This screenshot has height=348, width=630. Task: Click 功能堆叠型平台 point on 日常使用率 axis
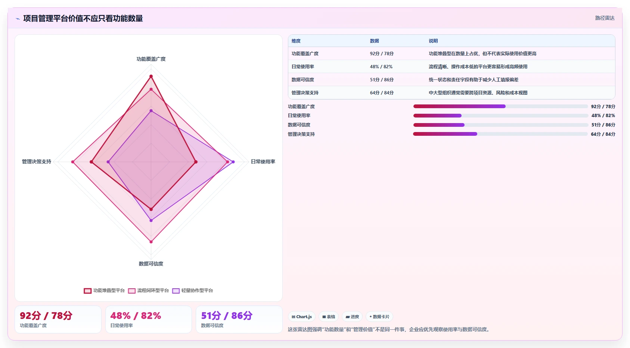click(196, 162)
